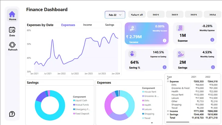The width and height of the screenshot is (222, 125).
Task: Select Shopping legend entry
Action: [148, 114]
